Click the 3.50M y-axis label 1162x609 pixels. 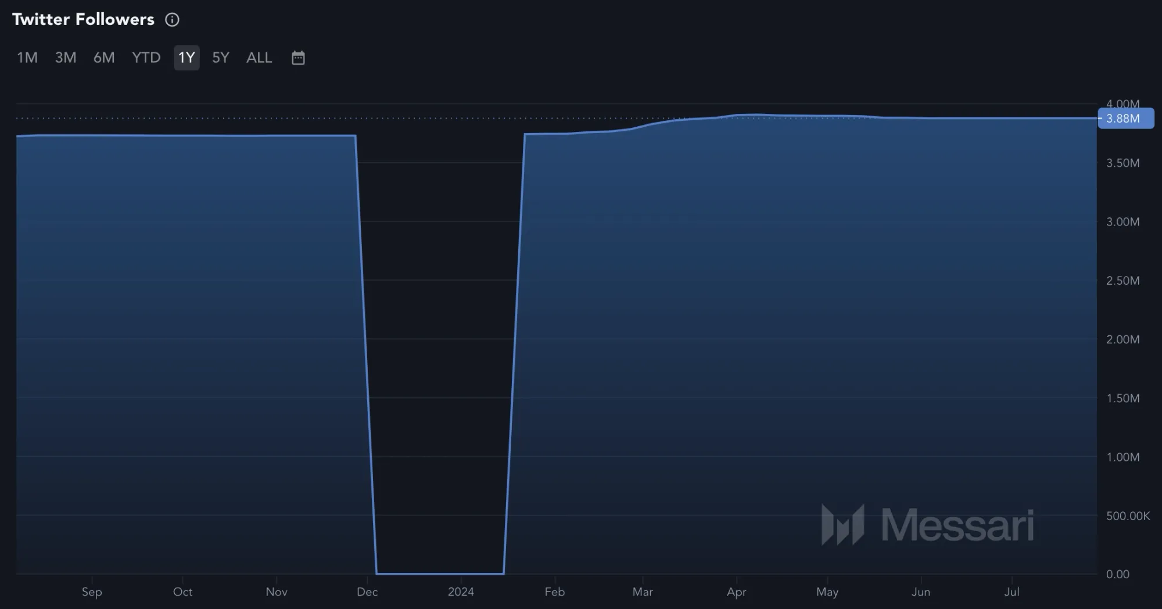(x=1122, y=163)
